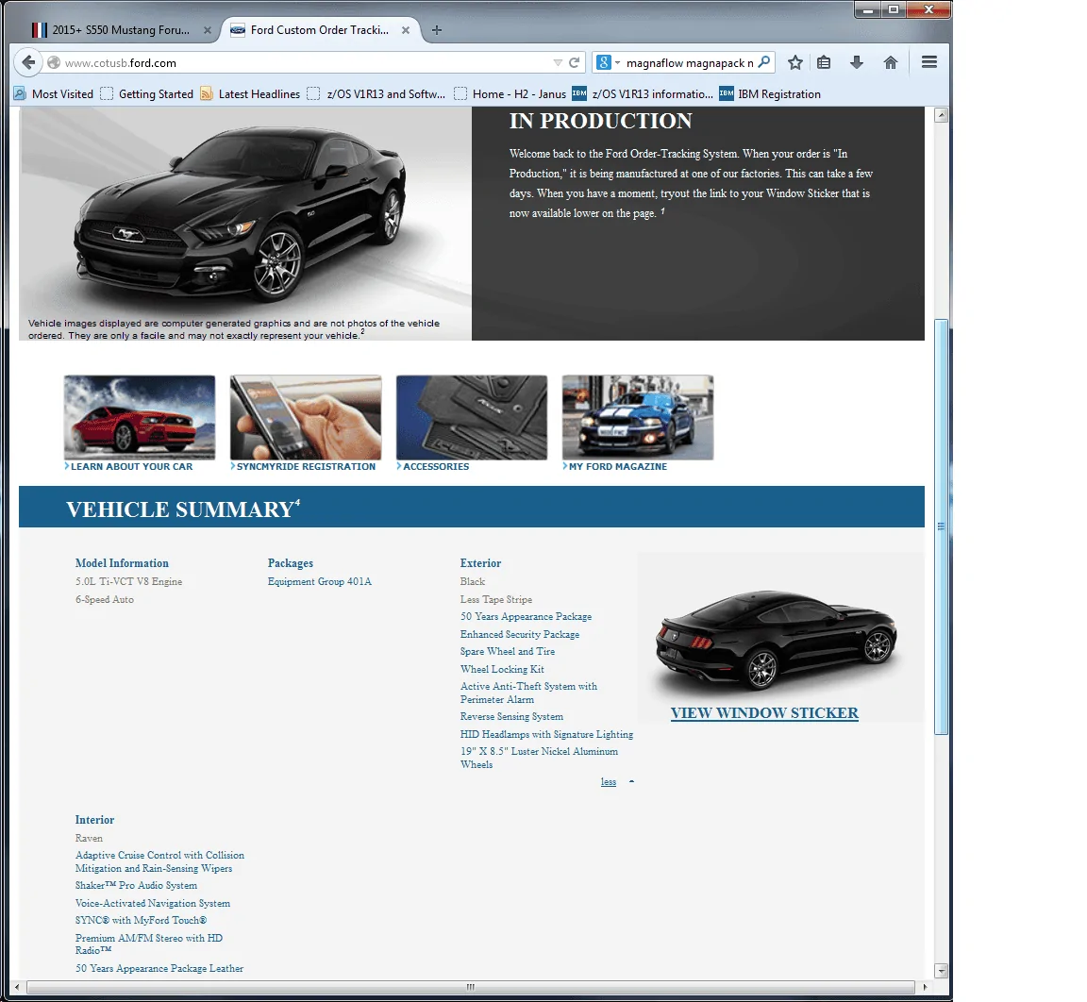
Task: Click the vertical scrollbar thumb
Action: click(941, 526)
